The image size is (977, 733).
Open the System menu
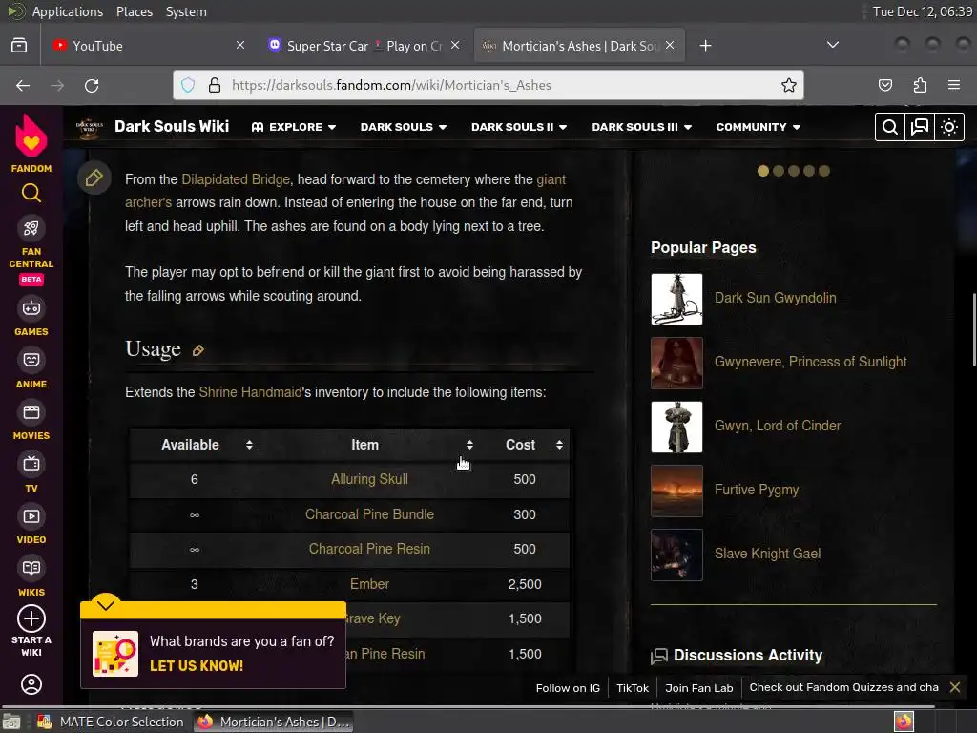pos(186,11)
